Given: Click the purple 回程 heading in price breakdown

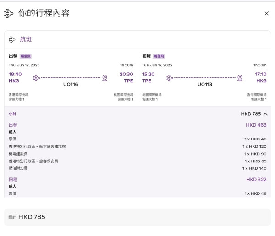Looking at the screenshot, I should coord(13,179).
